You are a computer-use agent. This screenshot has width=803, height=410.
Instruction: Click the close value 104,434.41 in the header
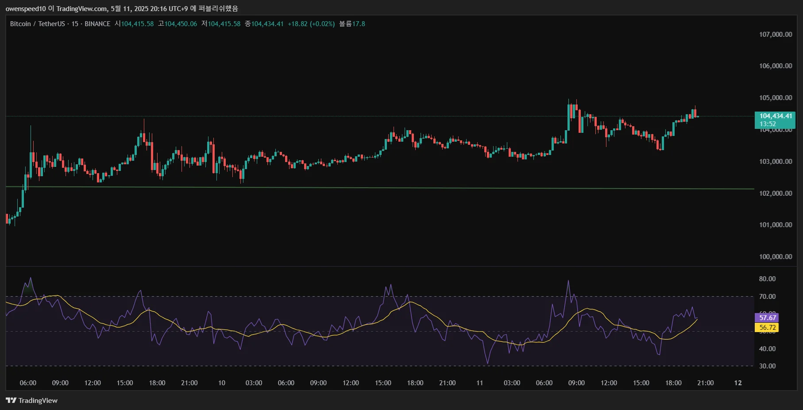click(267, 24)
